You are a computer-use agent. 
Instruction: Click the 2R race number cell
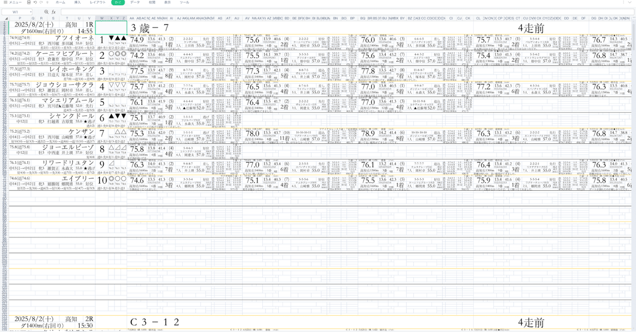(89, 319)
